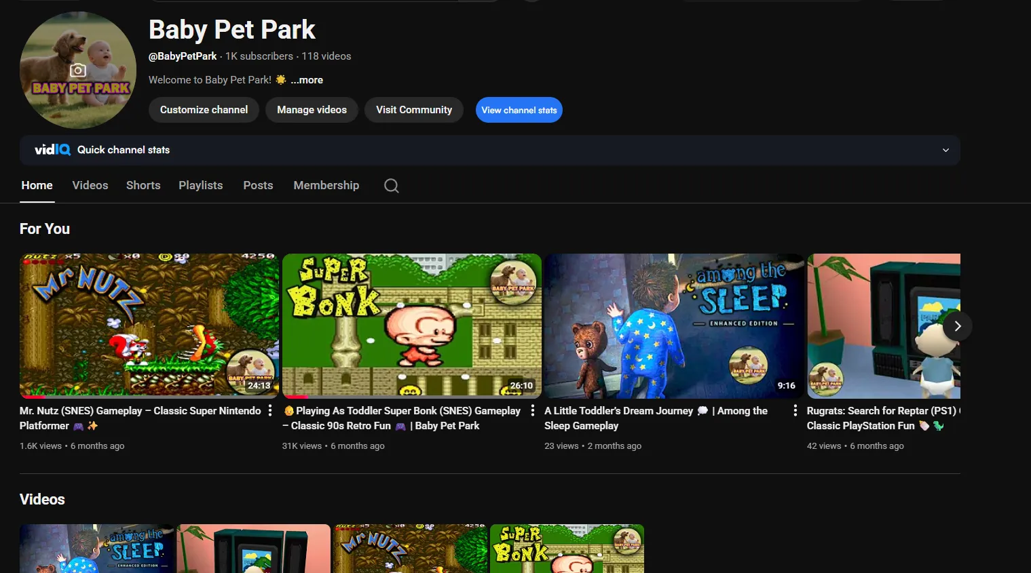Open Rugrats: Search for Reptar title
This screenshot has height=573, width=1031.
(883, 418)
